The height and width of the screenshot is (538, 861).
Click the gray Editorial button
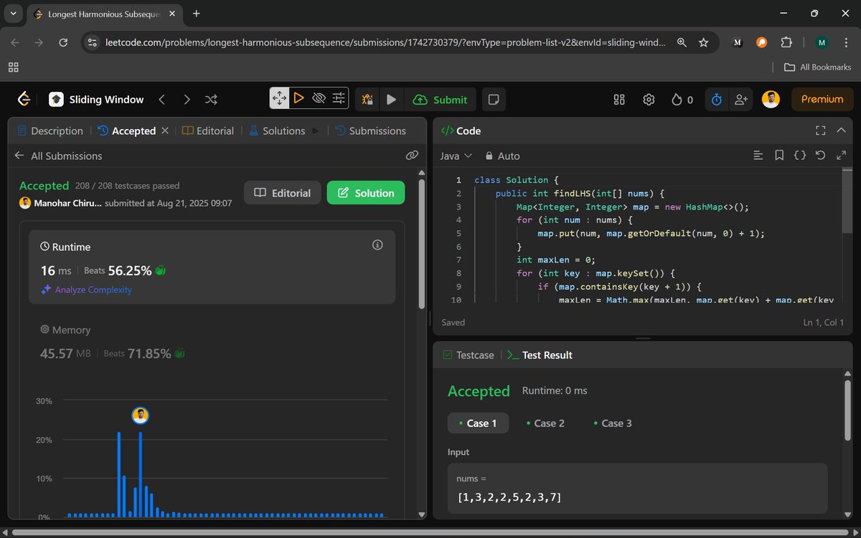(283, 193)
